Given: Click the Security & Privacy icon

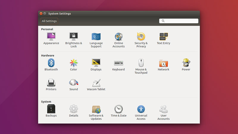Looking at the screenshot, I should tap(141, 37).
